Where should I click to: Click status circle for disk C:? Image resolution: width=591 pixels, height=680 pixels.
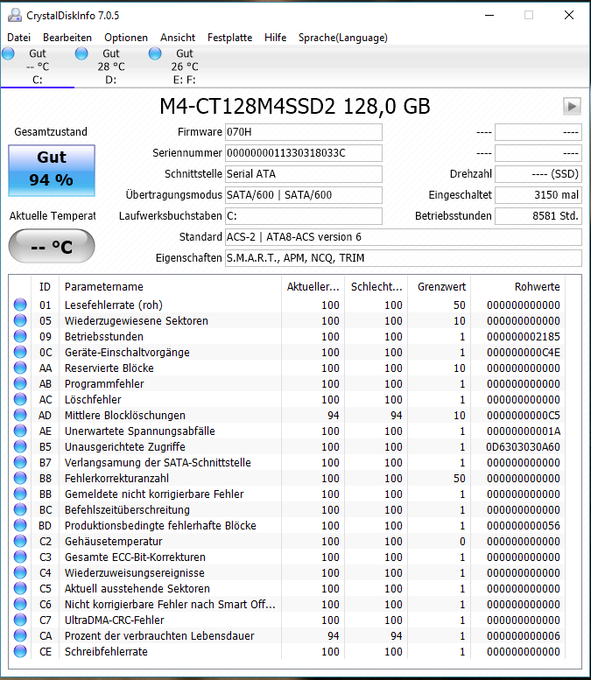coord(8,53)
